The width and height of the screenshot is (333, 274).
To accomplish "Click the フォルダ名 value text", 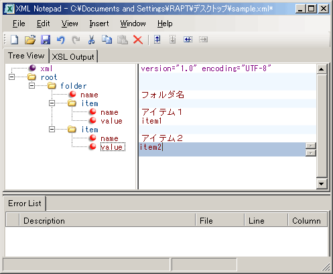I will tap(163, 95).
